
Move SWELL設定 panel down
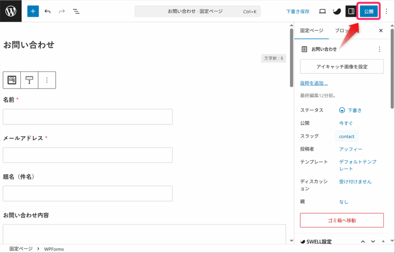[373, 242]
